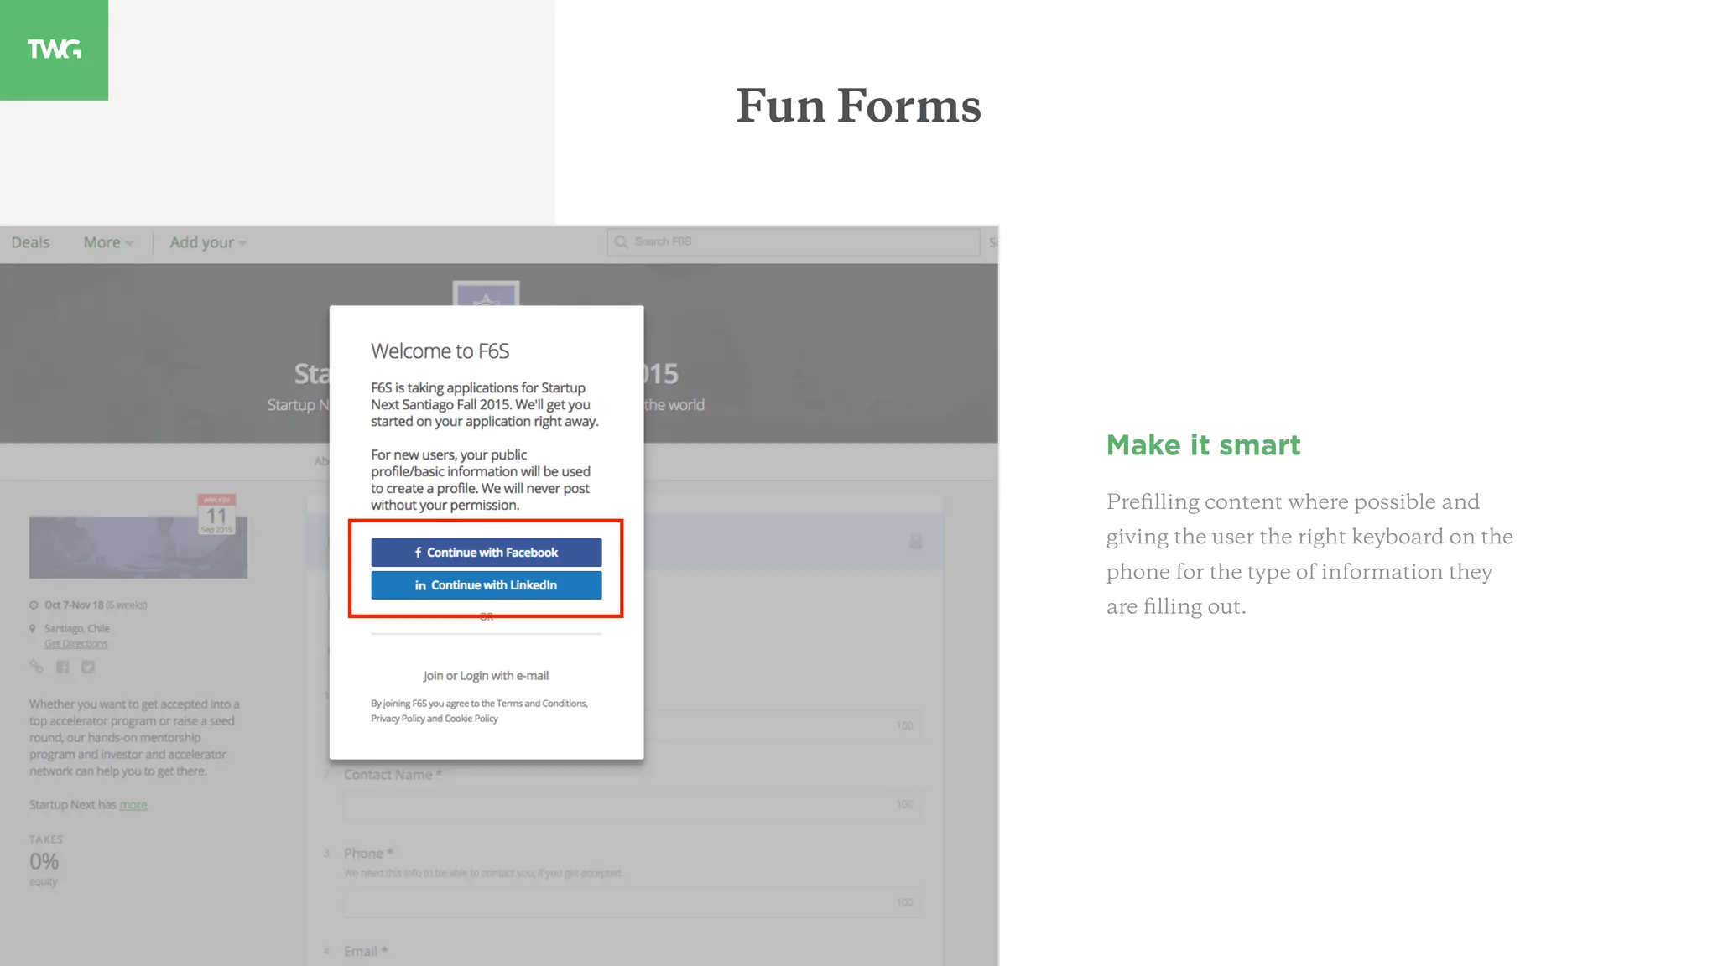Click the Facebook share icon in sidebar
1718x966 pixels.
click(62, 667)
